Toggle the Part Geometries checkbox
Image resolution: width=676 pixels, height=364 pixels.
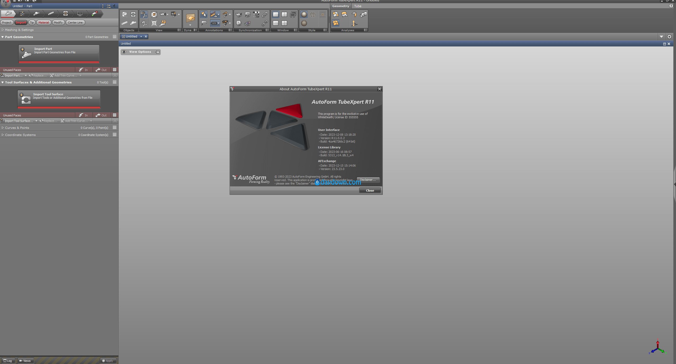(114, 37)
